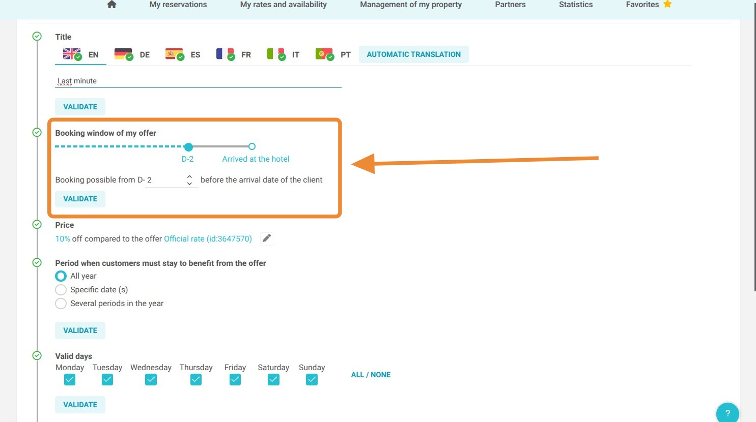The width and height of the screenshot is (756, 422).
Task: Open My reservations menu
Action: [178, 5]
